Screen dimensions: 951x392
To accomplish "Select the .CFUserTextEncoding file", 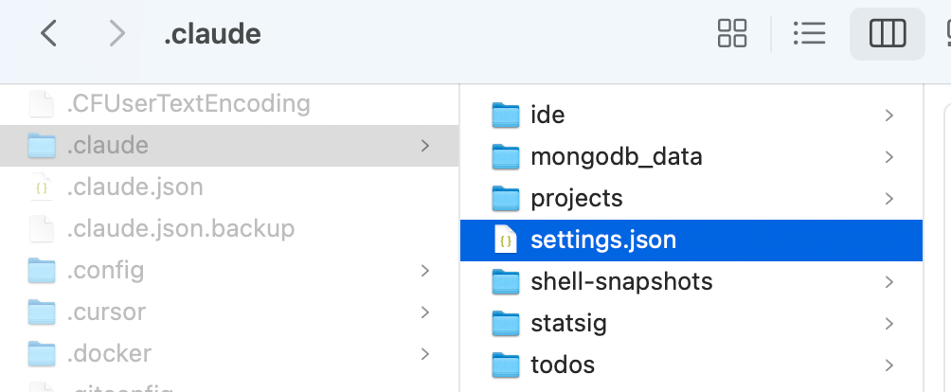I will pos(188,103).
